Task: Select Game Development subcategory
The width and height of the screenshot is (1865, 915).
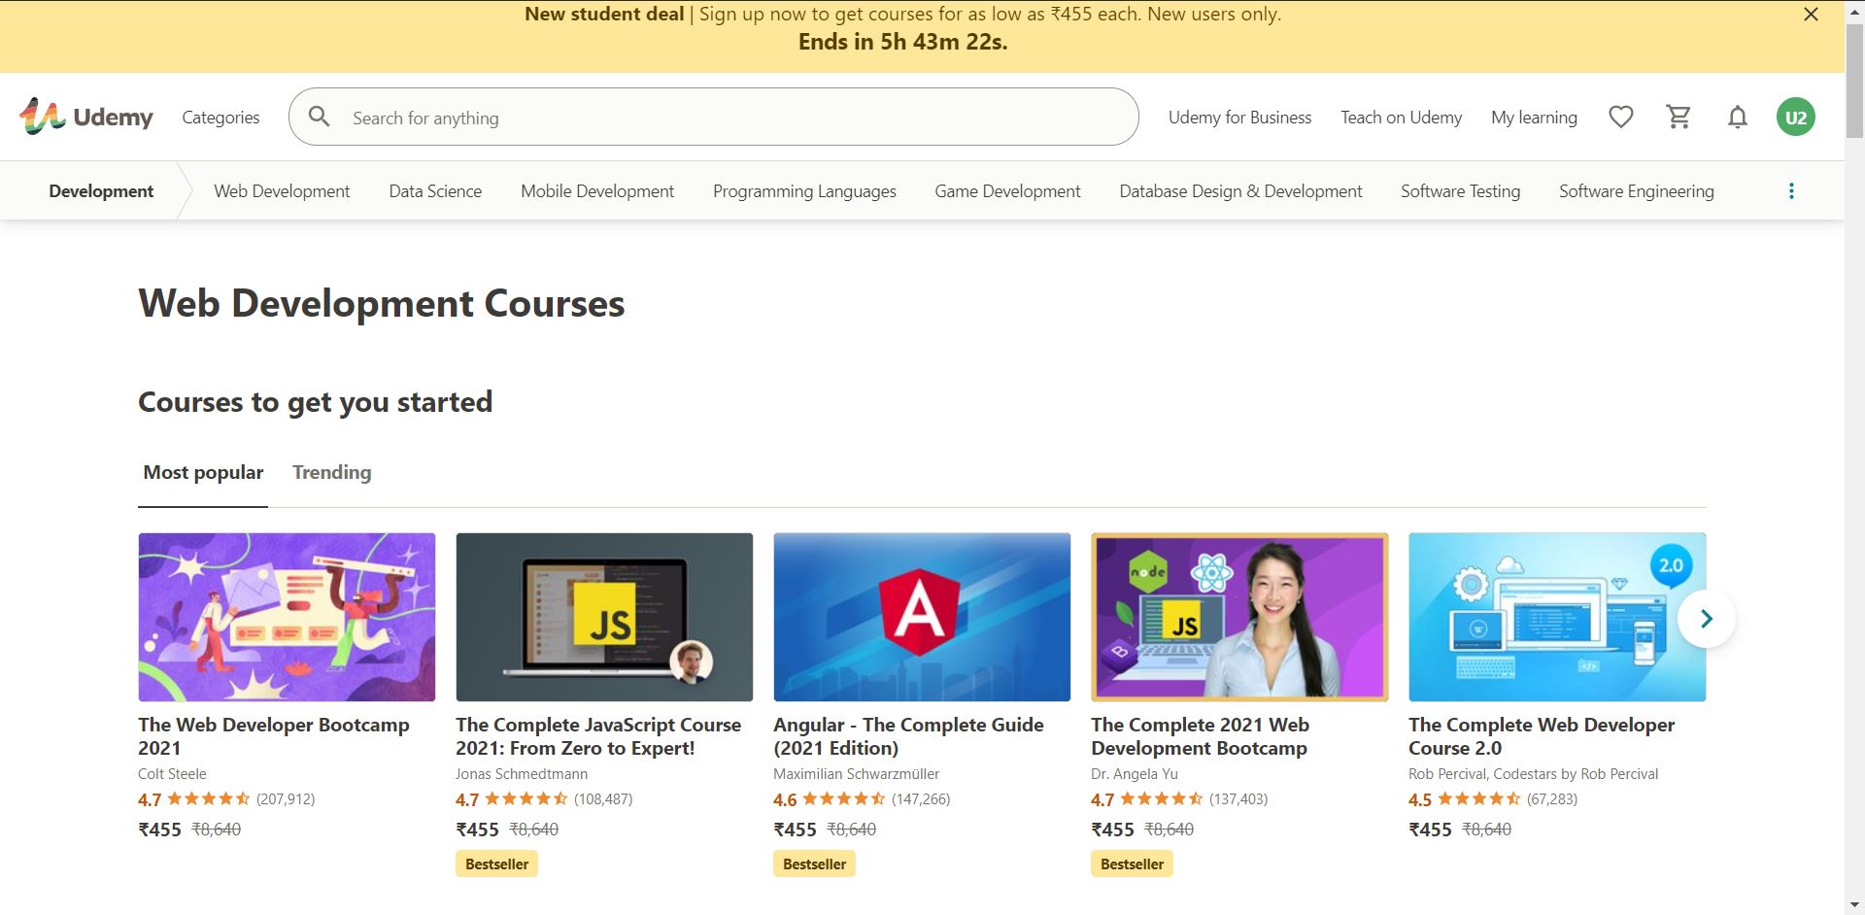Action: point(1007,191)
